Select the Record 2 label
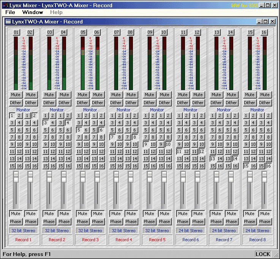 (57, 240)
